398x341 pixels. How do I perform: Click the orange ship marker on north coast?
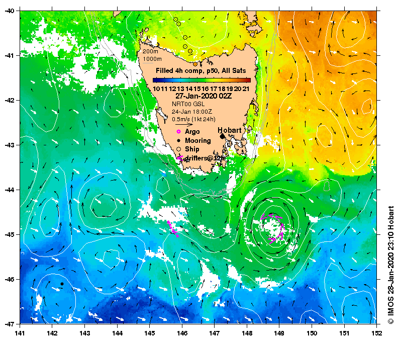195,64
